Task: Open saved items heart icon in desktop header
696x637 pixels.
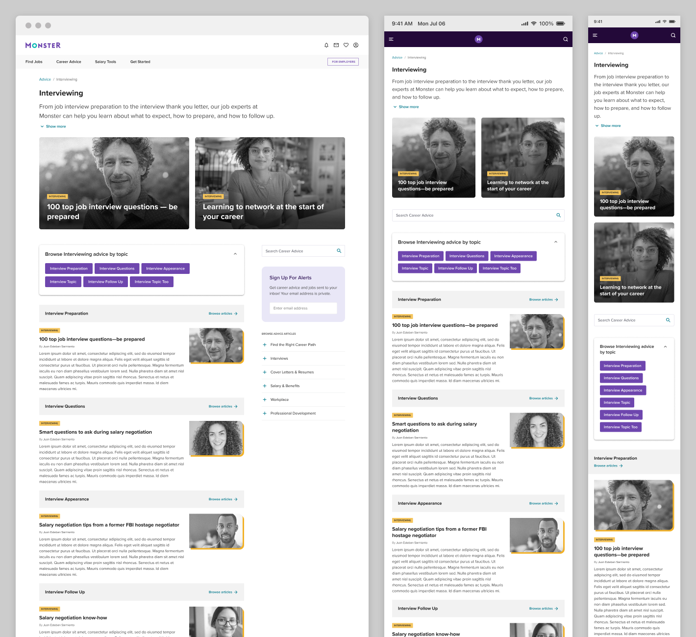Action: pyautogui.click(x=346, y=45)
